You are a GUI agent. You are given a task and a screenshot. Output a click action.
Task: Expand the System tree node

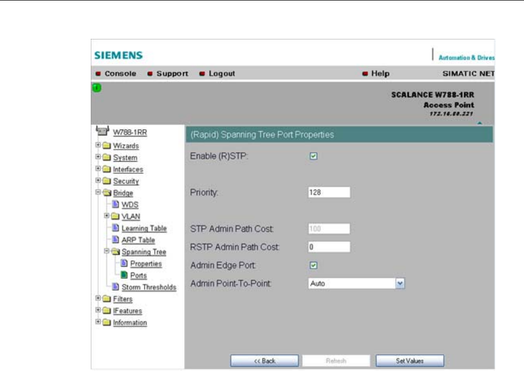pyautogui.click(x=98, y=157)
